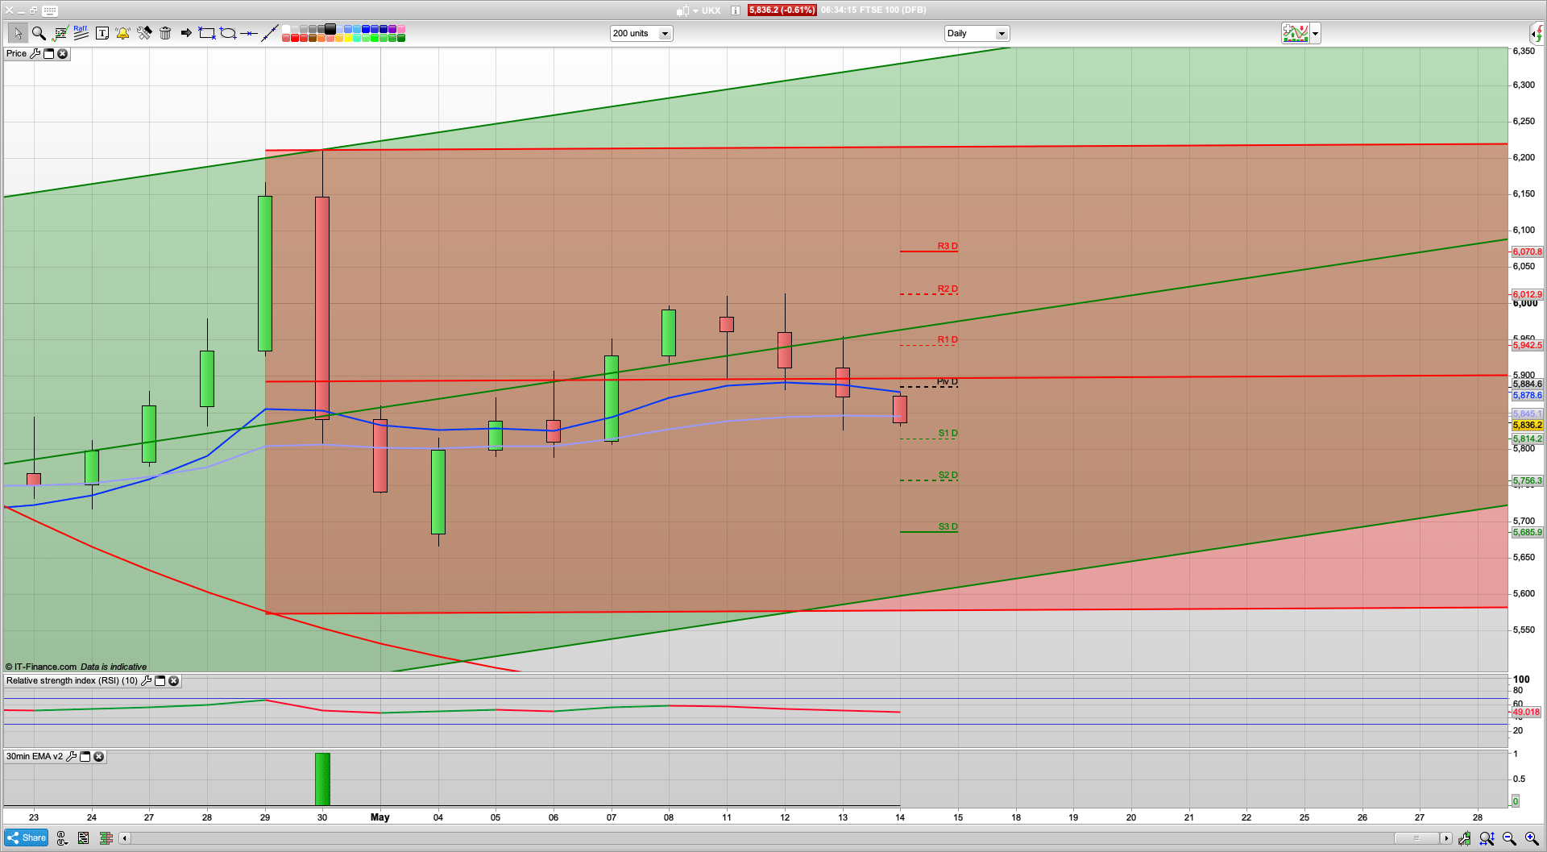
Task: Maximize the RSI indicator panel
Action: tap(160, 681)
